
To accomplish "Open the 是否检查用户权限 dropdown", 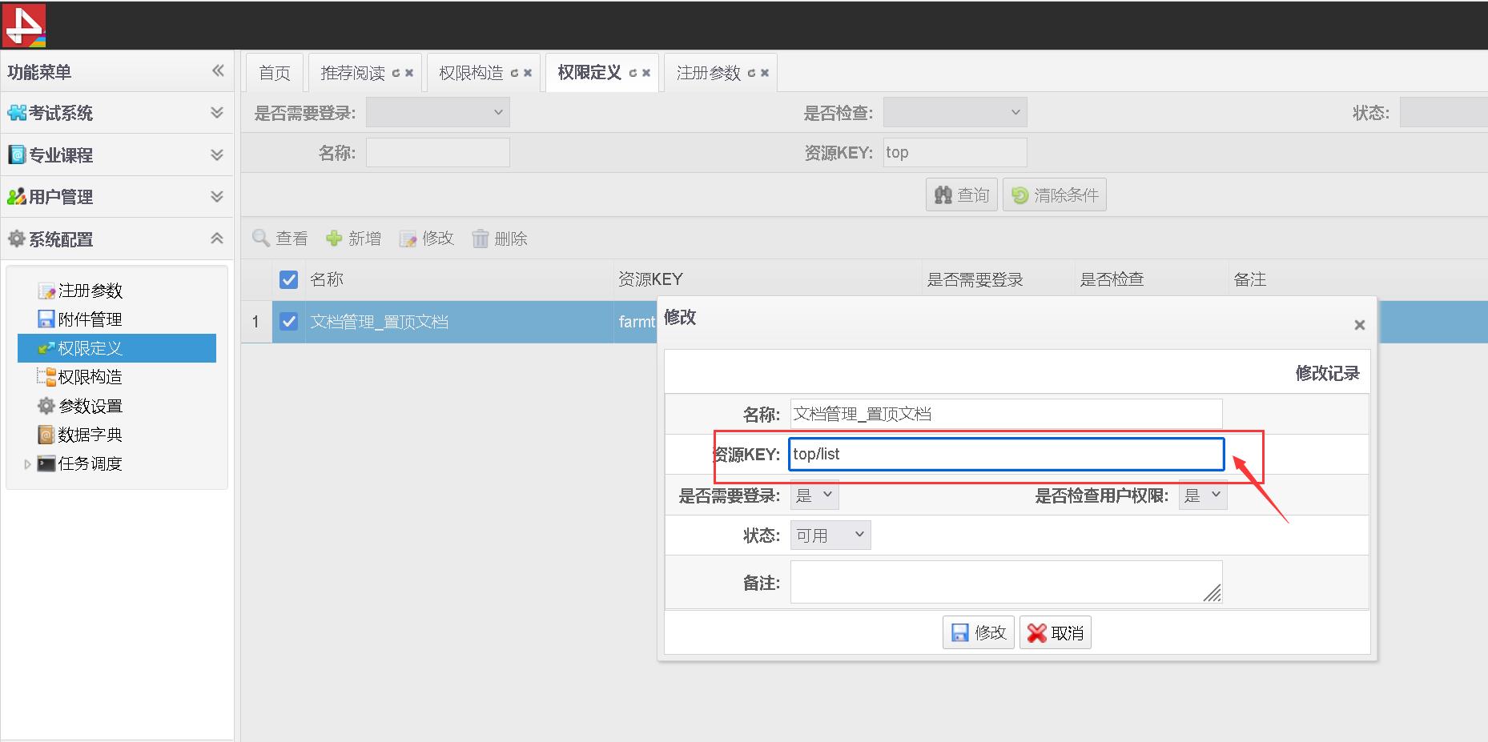I will pyautogui.click(x=1203, y=495).
